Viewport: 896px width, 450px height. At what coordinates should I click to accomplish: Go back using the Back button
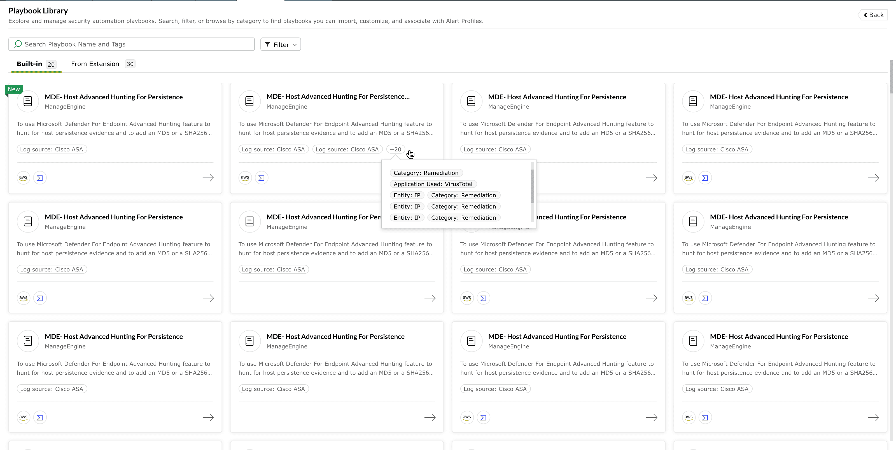coord(874,15)
